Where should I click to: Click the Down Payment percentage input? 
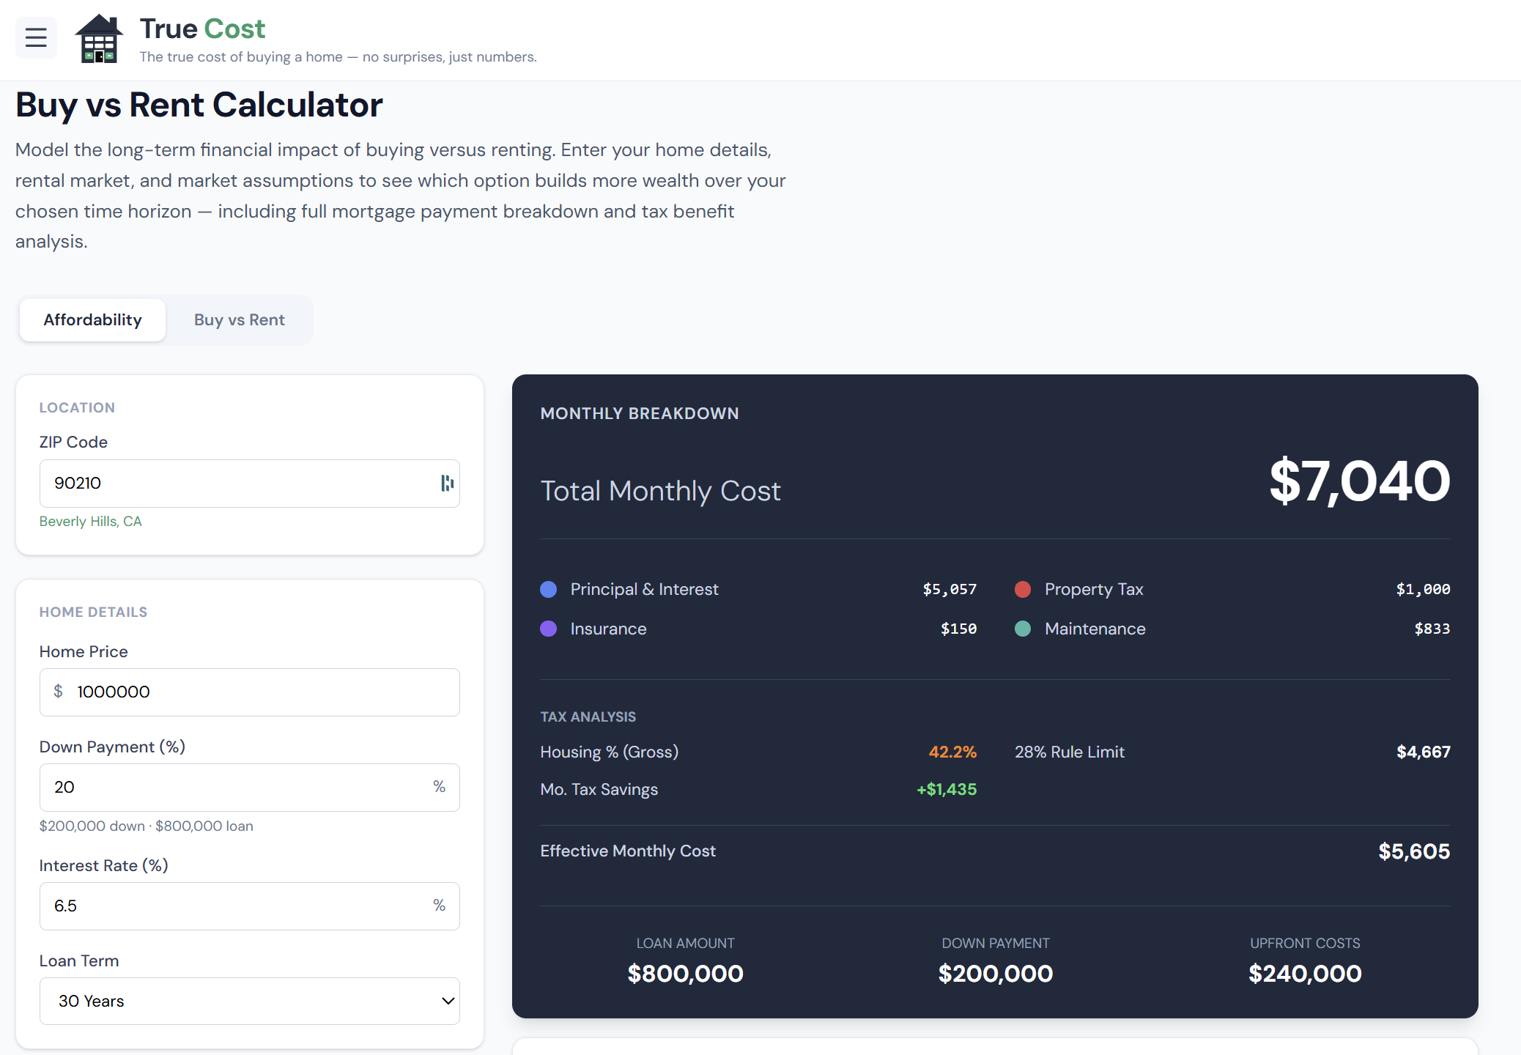[234, 788]
